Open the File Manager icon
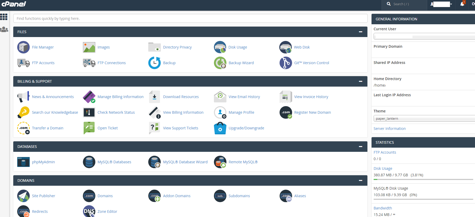Viewport: 475px width, 217px height. point(23,47)
